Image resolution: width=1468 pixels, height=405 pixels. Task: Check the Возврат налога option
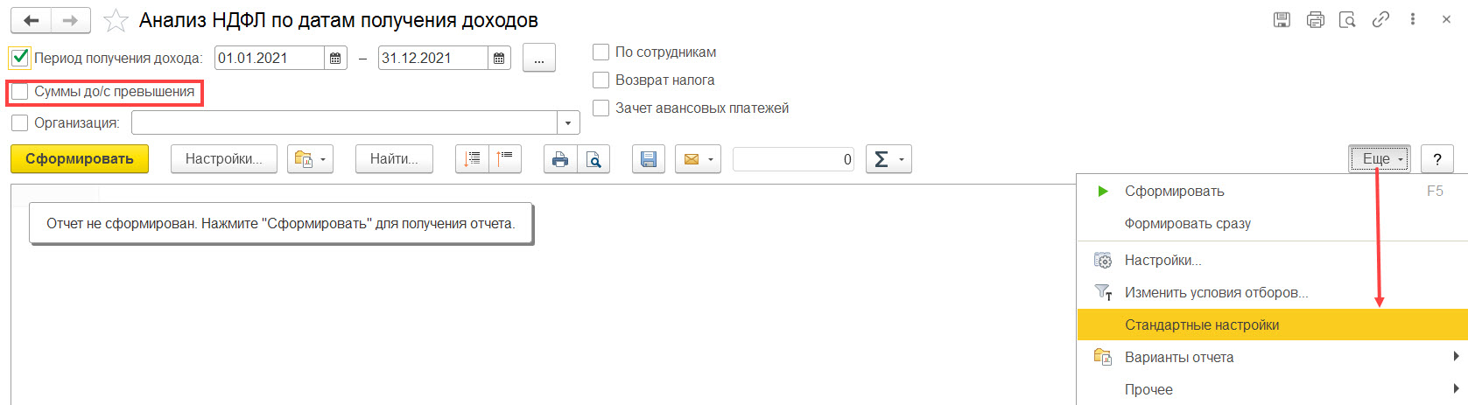[601, 80]
